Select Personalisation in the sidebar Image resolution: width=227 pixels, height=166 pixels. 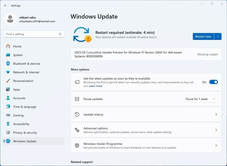[34, 81]
